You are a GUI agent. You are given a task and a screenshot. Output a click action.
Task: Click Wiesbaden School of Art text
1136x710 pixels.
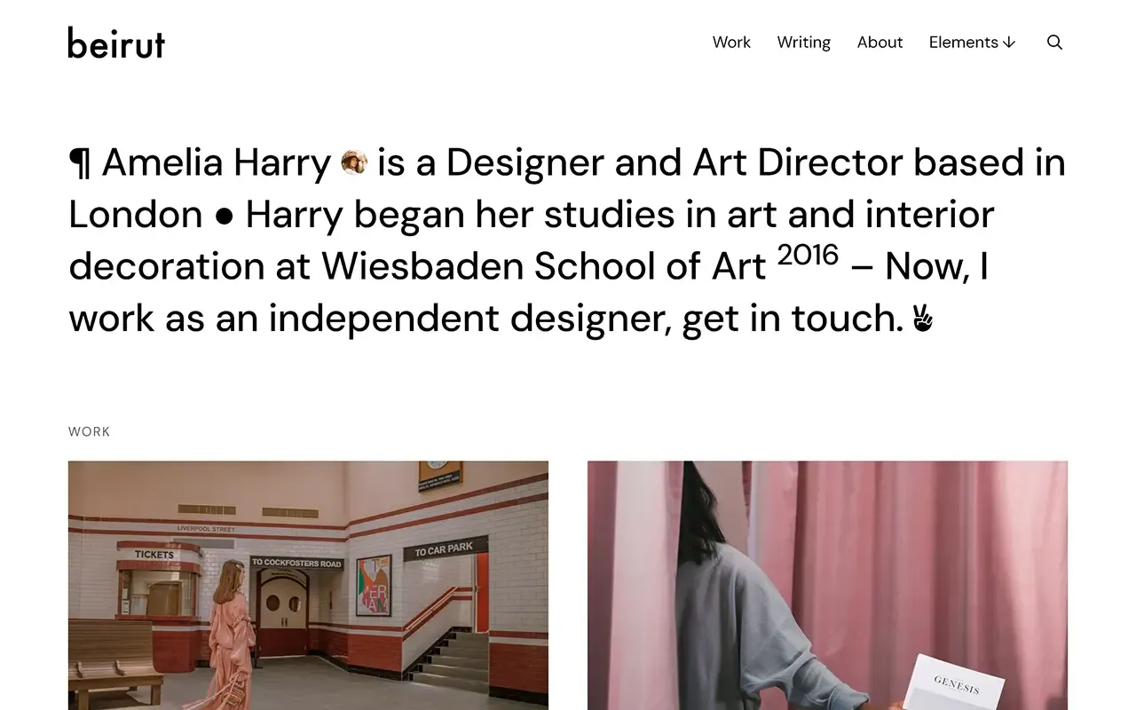(x=544, y=266)
